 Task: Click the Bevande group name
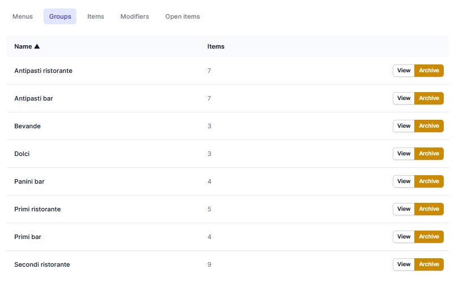[x=27, y=126]
